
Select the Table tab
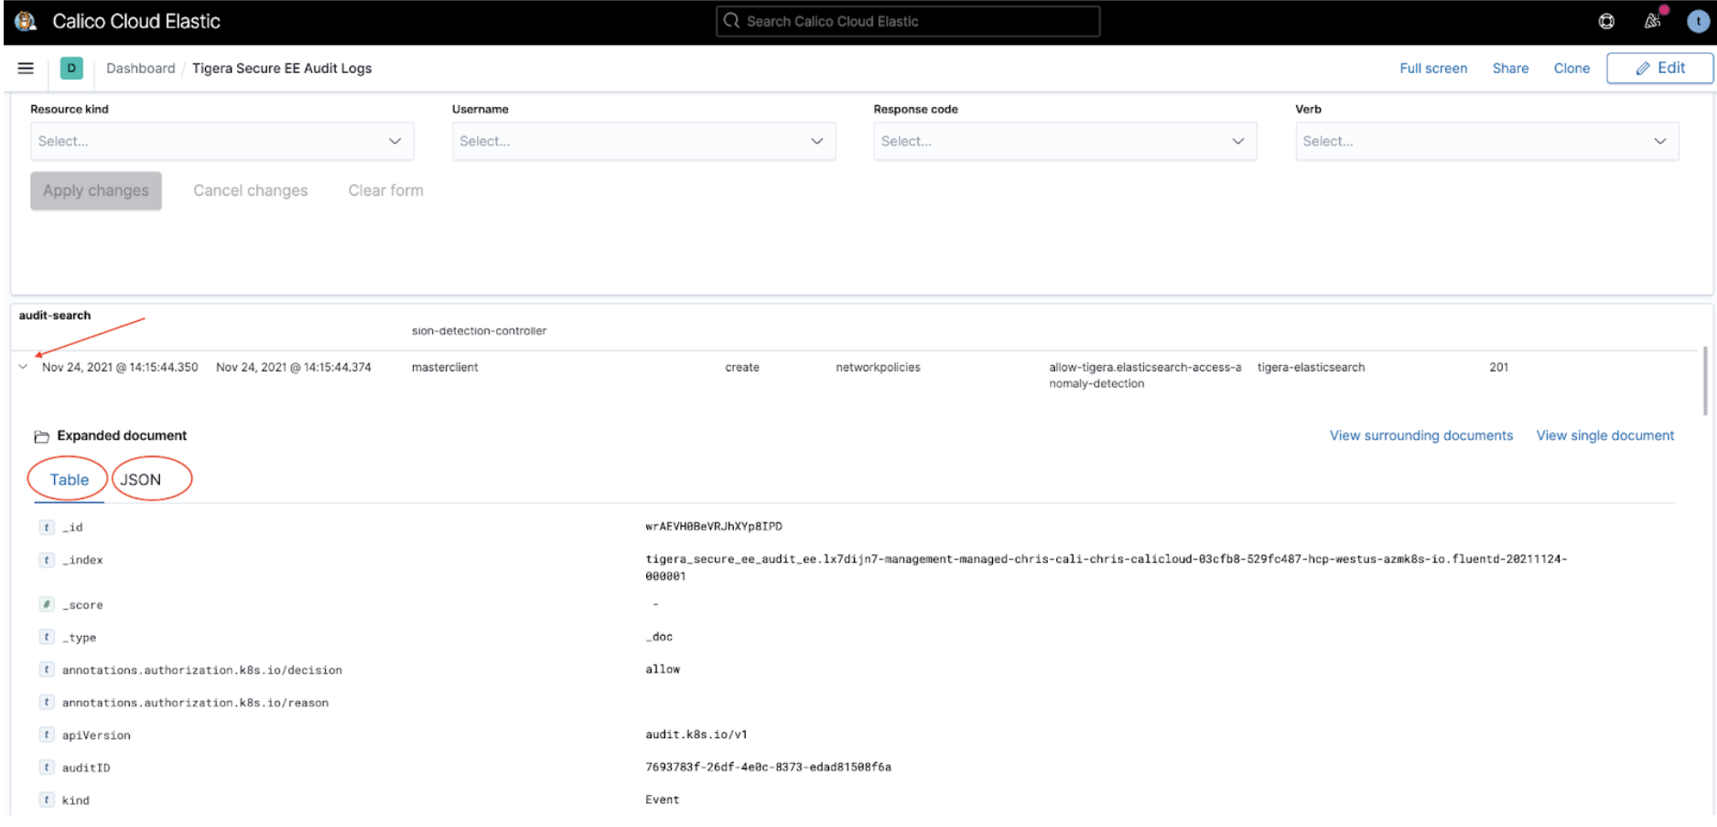(68, 478)
